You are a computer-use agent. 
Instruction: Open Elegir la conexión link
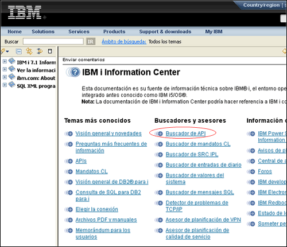pos(96,209)
